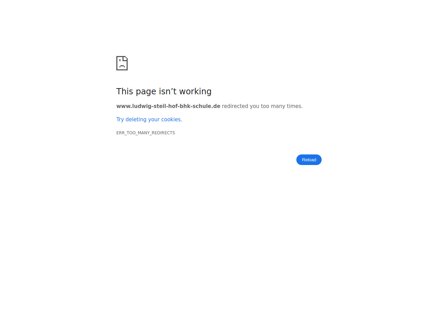Viewport: 438px width, 328px height.
Task: Reload the broken page with the blue button
Action: tap(309, 160)
